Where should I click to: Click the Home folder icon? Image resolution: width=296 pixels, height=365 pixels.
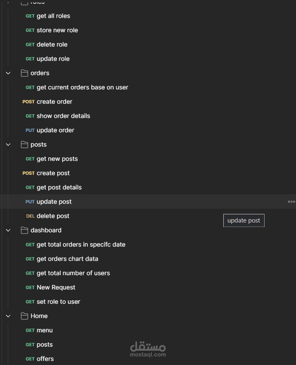pos(24,316)
